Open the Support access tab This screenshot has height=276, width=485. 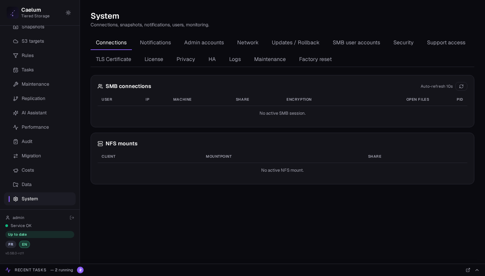pyautogui.click(x=446, y=43)
